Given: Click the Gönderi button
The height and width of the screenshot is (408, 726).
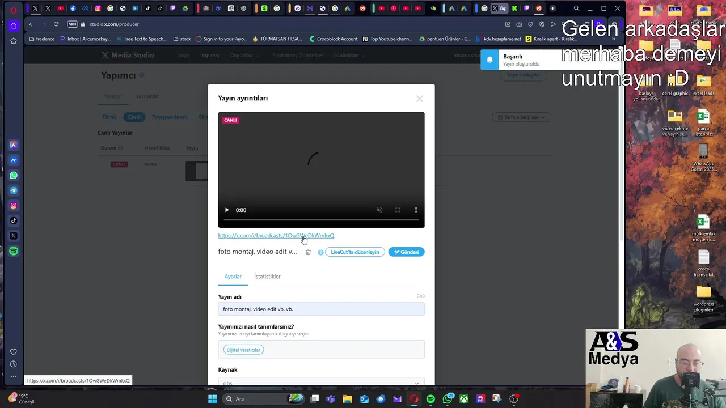Looking at the screenshot, I should [406, 252].
